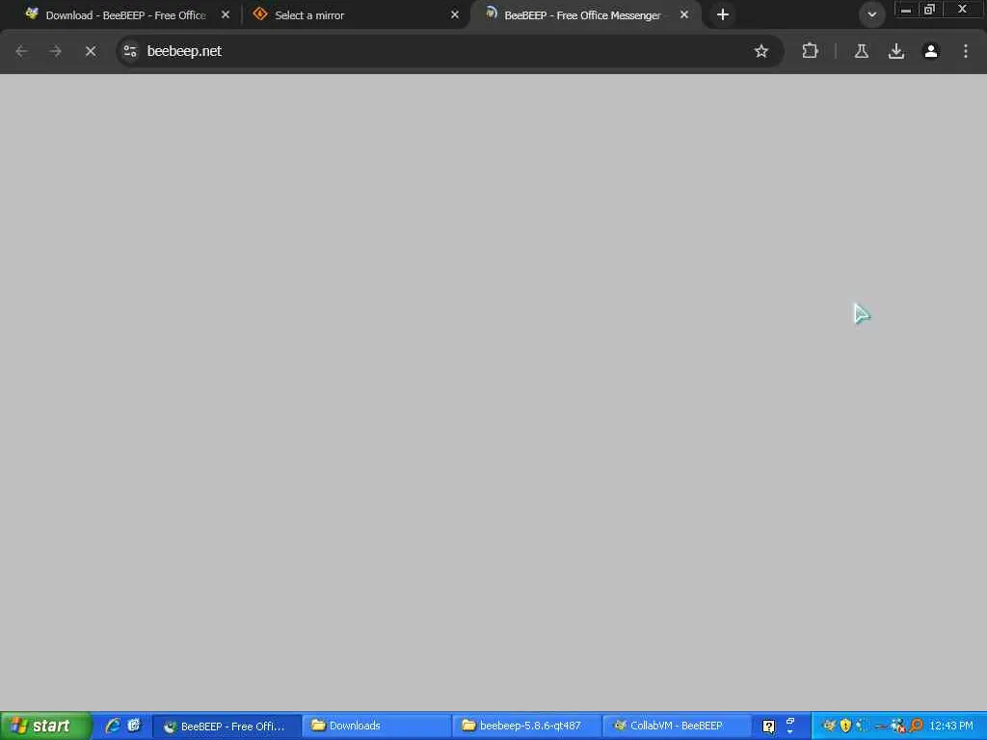Close the Download - BeeBEEP tab
The width and height of the screenshot is (987, 740).
(226, 14)
